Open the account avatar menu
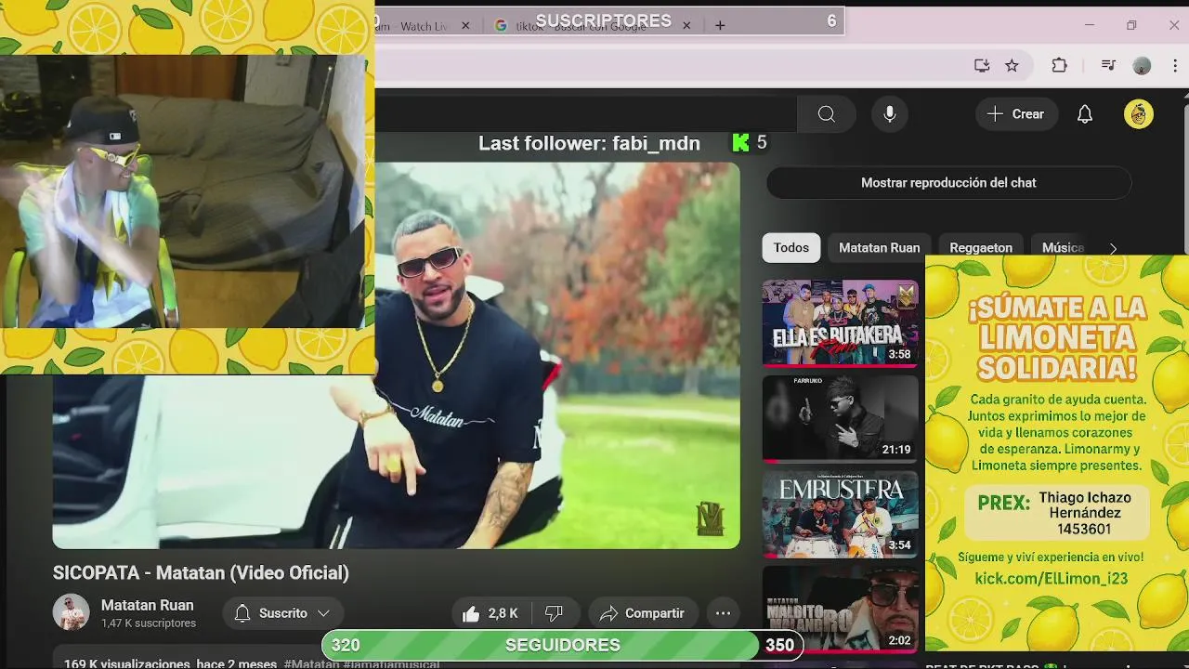1189x669 pixels. [1139, 114]
